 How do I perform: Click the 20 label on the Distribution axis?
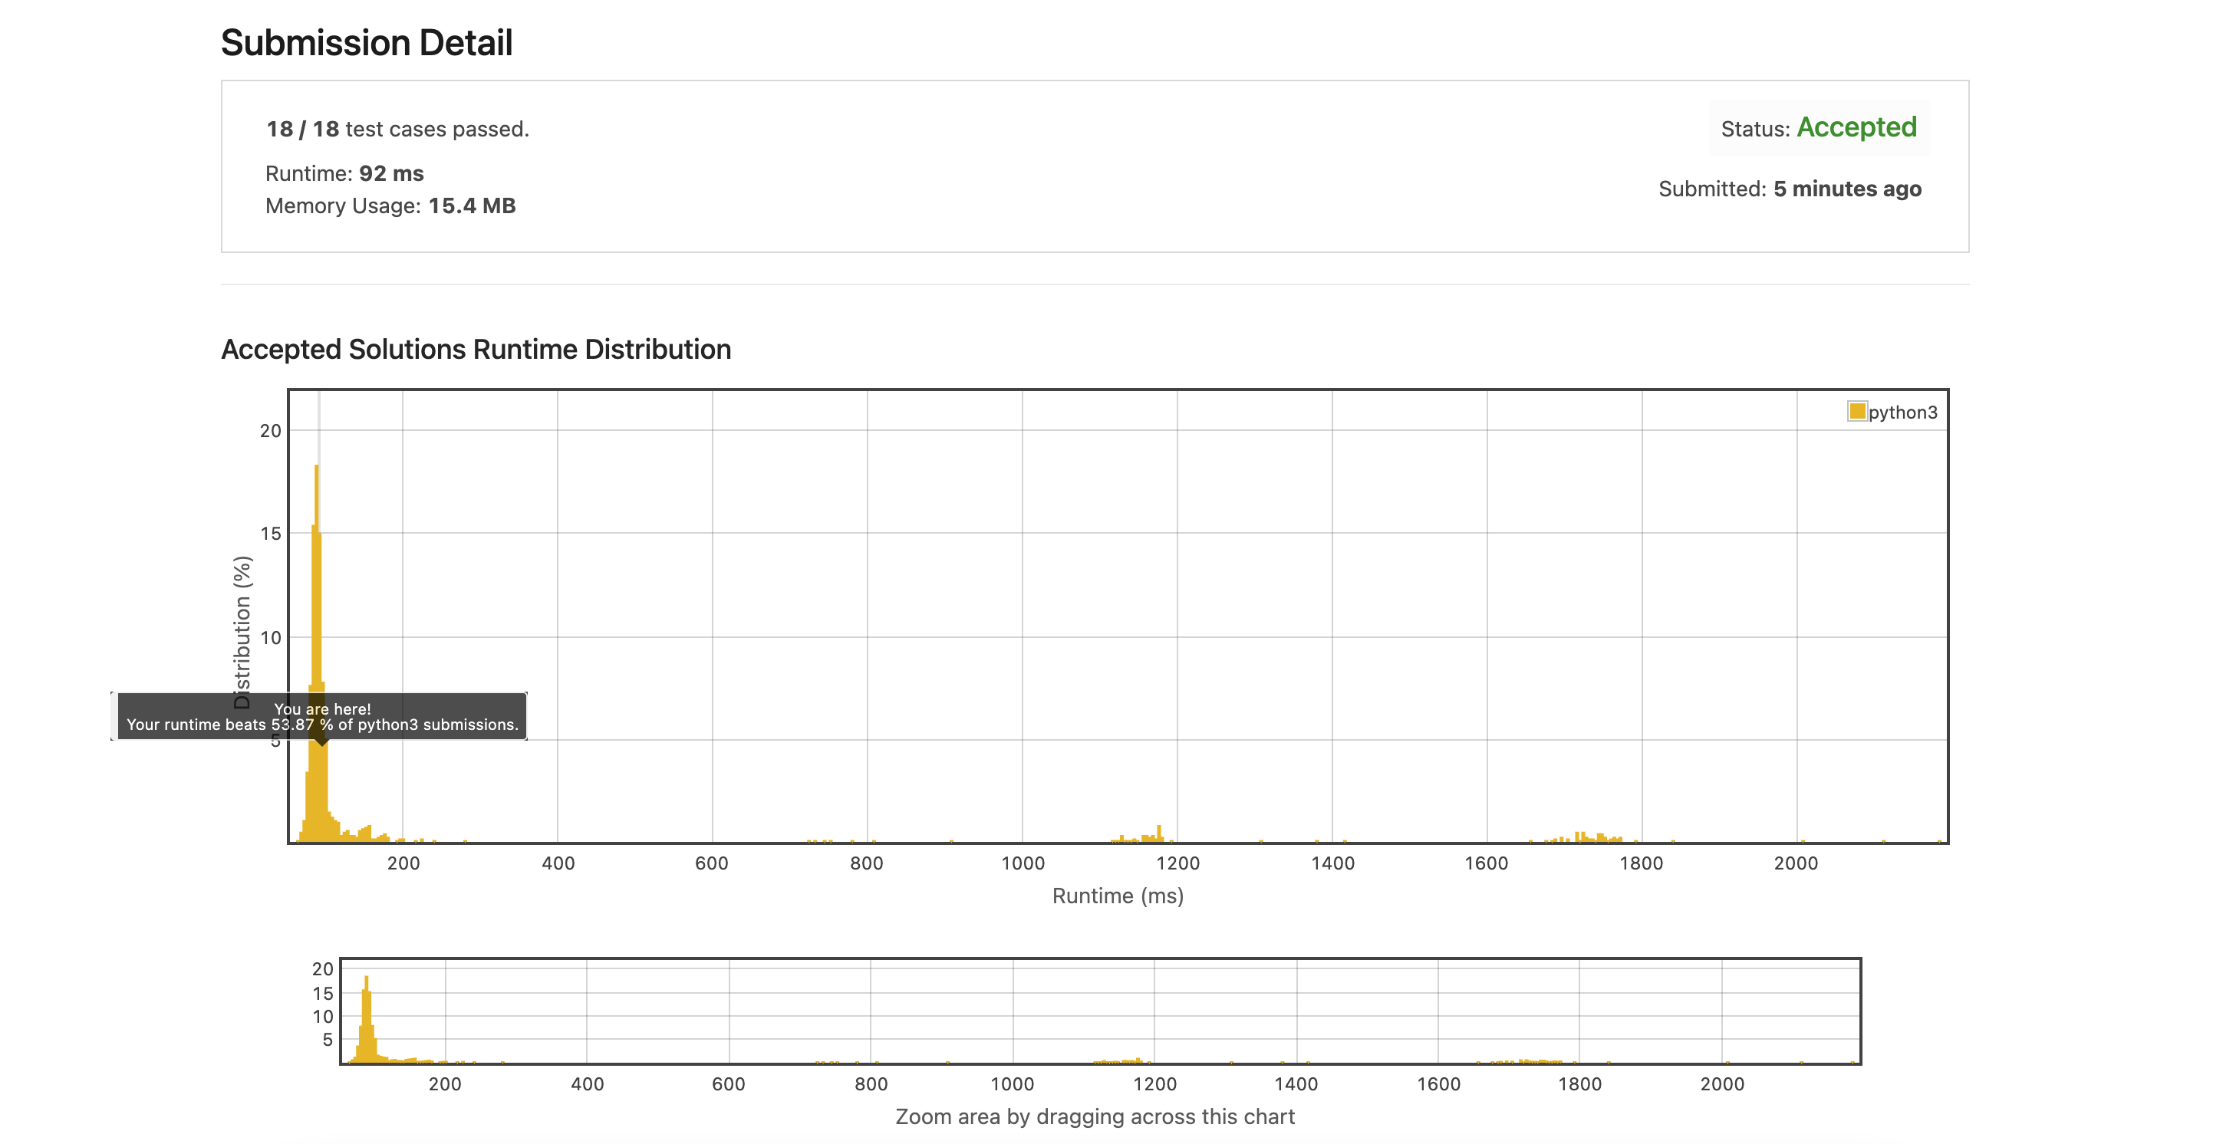[270, 430]
